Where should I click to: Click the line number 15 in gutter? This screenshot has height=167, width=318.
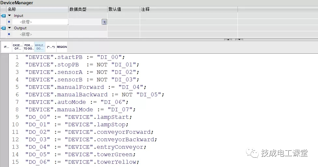click(x=15, y=162)
